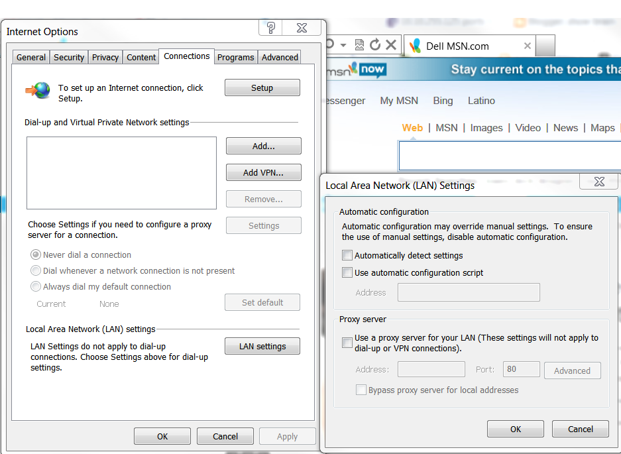The height and width of the screenshot is (454, 621).
Task: Select the Never dial a connection option
Action: [x=35, y=255]
